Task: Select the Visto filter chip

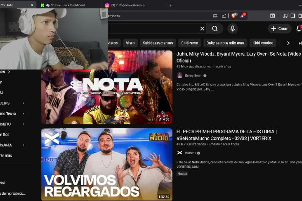Action: pos(130,43)
